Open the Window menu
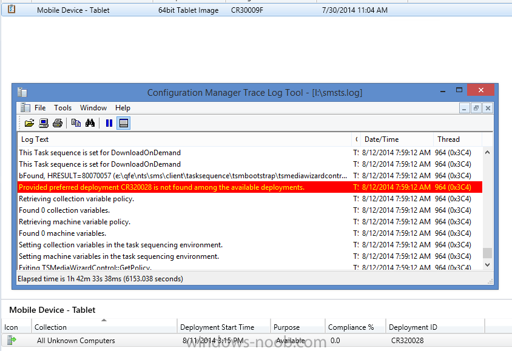 pyautogui.click(x=93, y=108)
